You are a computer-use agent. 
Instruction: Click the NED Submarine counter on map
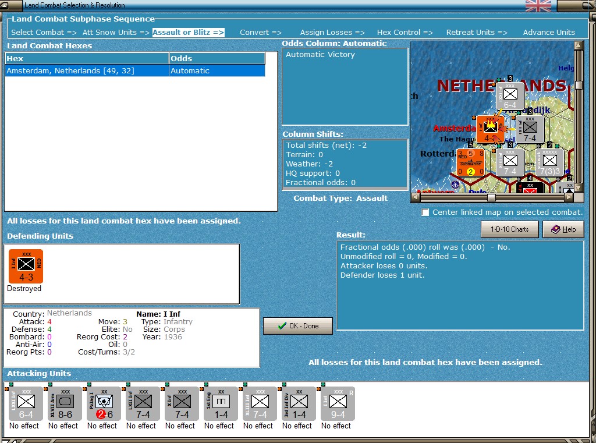click(x=470, y=162)
